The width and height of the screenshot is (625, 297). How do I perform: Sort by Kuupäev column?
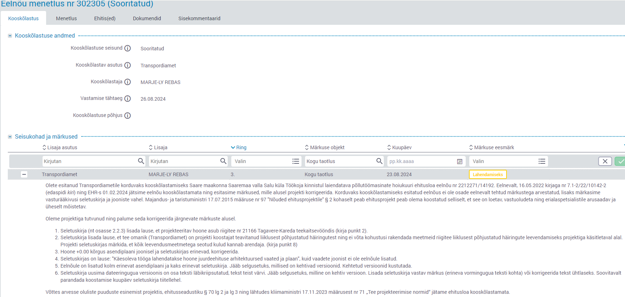pos(399,147)
